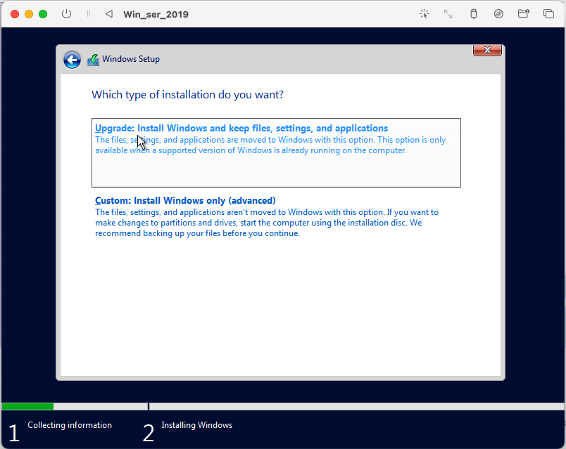Open the USB devices icon
This screenshot has height=449, width=566.
pyautogui.click(x=474, y=14)
